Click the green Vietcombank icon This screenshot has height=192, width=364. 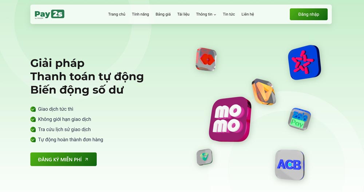coord(204,157)
